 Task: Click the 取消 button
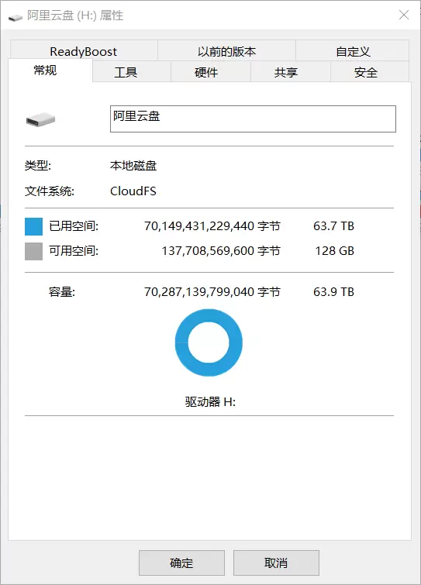tap(276, 563)
